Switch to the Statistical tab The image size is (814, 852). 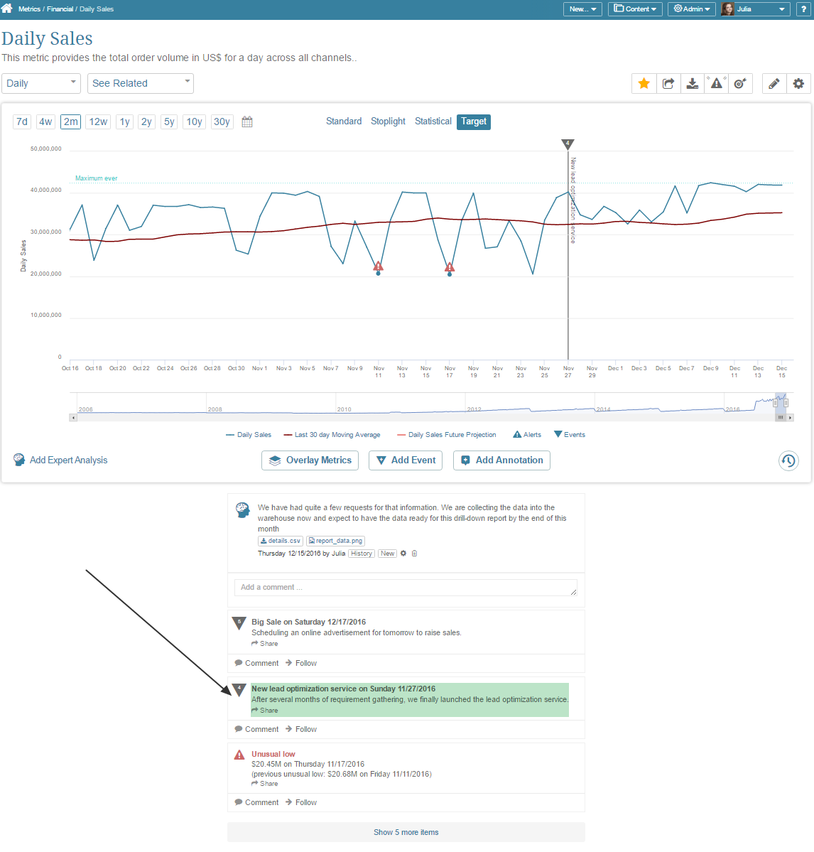point(433,121)
